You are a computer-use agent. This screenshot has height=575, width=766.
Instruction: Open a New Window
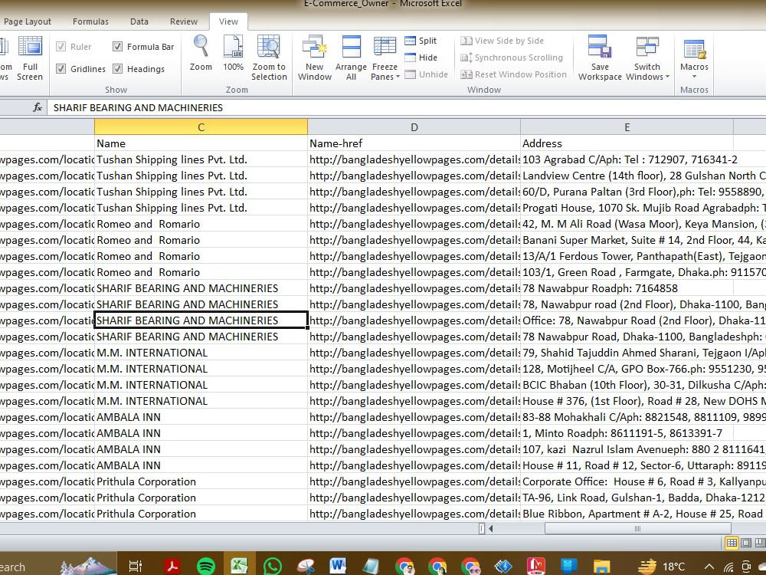tap(315, 58)
